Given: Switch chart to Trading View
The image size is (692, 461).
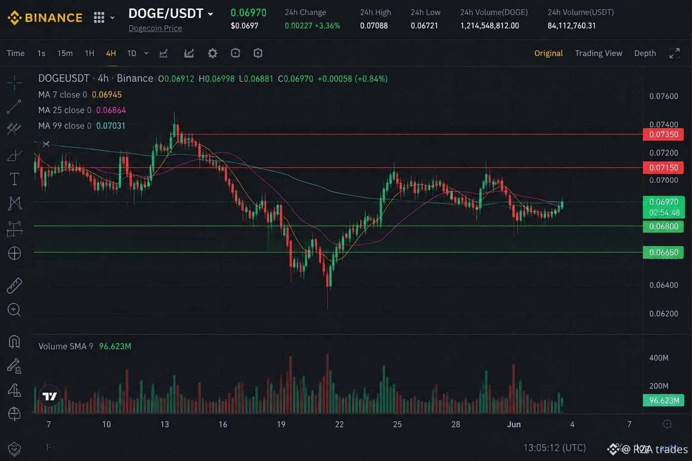Looking at the screenshot, I should (x=598, y=53).
